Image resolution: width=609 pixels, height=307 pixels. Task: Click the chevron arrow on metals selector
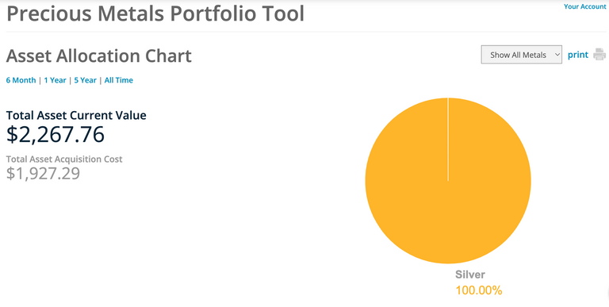point(557,55)
